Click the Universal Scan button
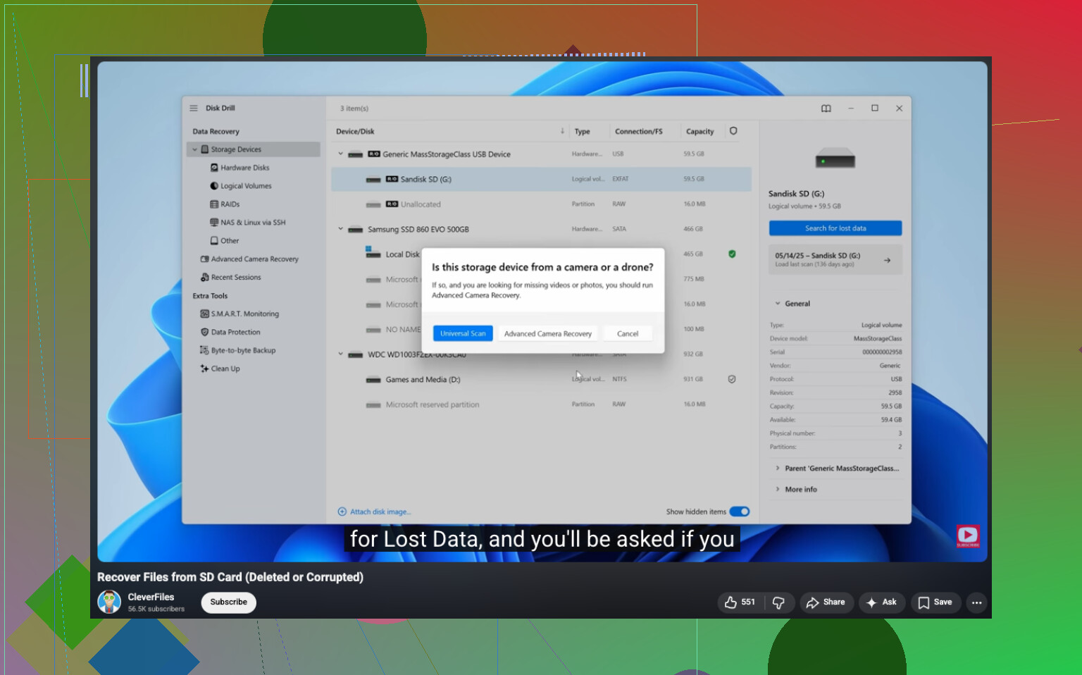 463,334
